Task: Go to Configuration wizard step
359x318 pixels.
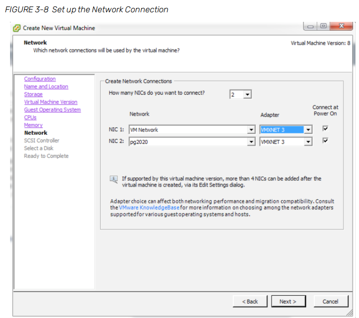Action: pyautogui.click(x=40, y=79)
